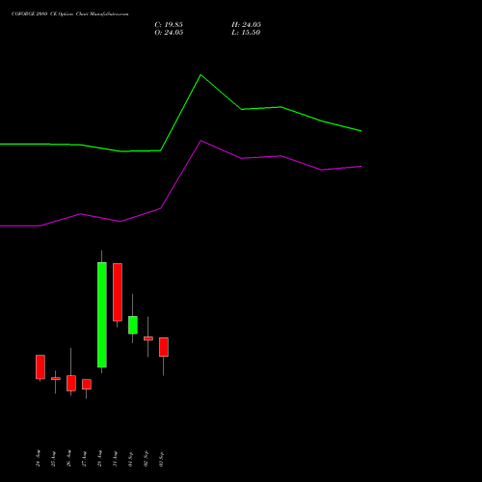Image resolution: width=482 pixels, height=482 pixels.
Task: Click the 28 Aug date label
Action: (99, 458)
